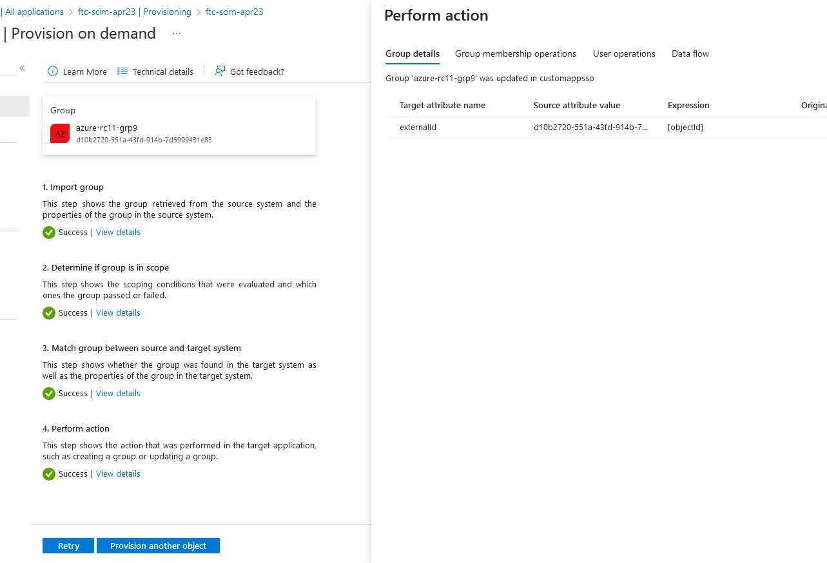Click the Technical details list icon
This screenshot has height=563, width=827.
pos(122,72)
